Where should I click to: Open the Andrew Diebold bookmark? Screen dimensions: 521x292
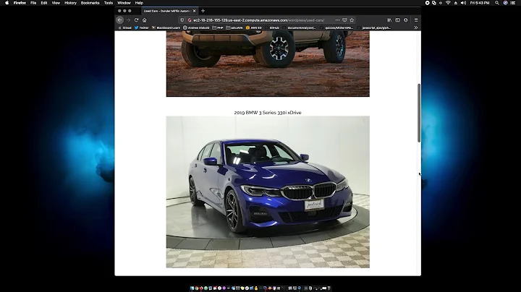tap(196, 28)
